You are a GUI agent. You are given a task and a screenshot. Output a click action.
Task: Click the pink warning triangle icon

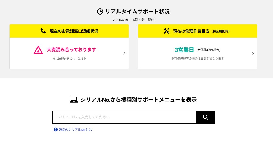38,50
